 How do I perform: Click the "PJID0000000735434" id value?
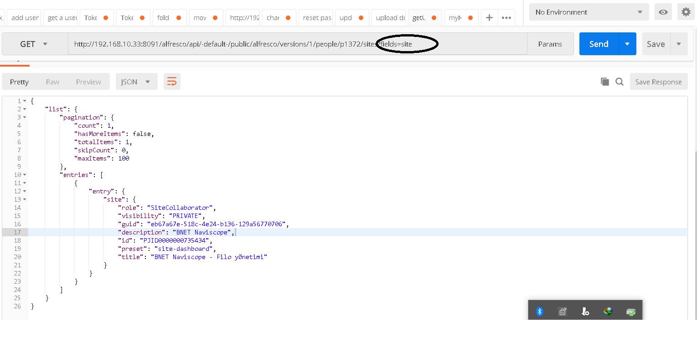coord(174,240)
